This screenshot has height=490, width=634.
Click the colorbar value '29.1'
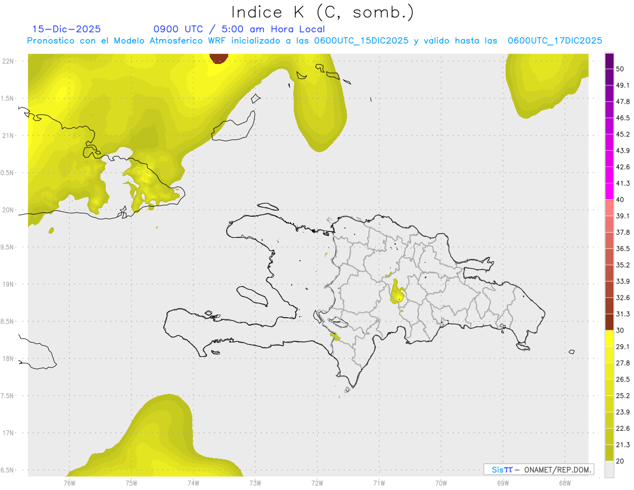coord(623,347)
